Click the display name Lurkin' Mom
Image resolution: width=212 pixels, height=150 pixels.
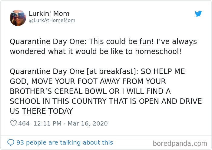[49, 14]
